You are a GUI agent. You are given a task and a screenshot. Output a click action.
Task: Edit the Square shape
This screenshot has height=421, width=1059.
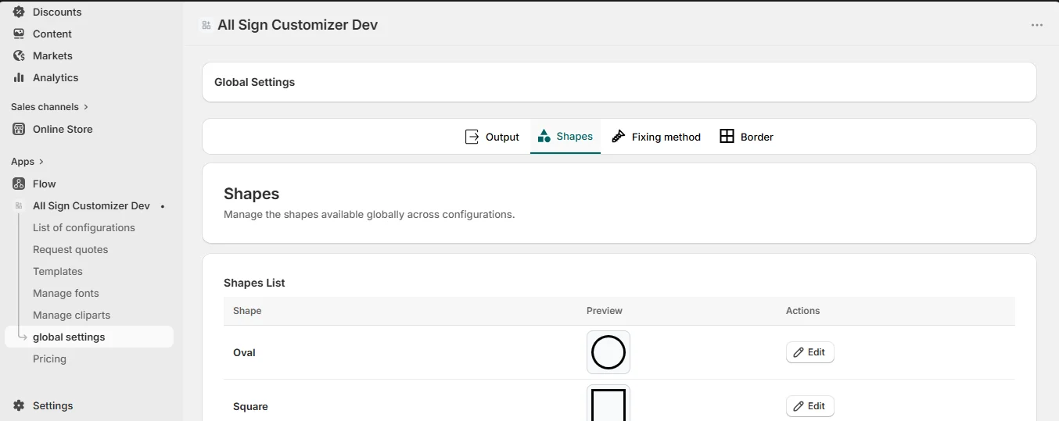point(810,406)
